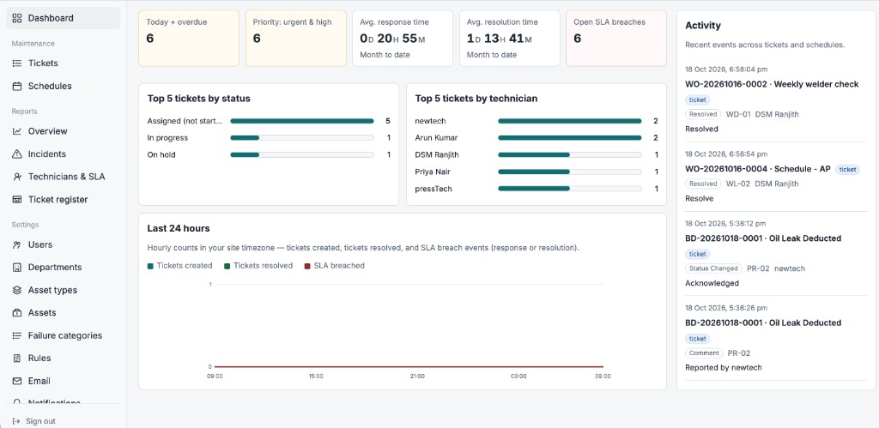Click the pressTech technician bar
Image resolution: width=879 pixels, height=428 pixels.
tap(570, 189)
